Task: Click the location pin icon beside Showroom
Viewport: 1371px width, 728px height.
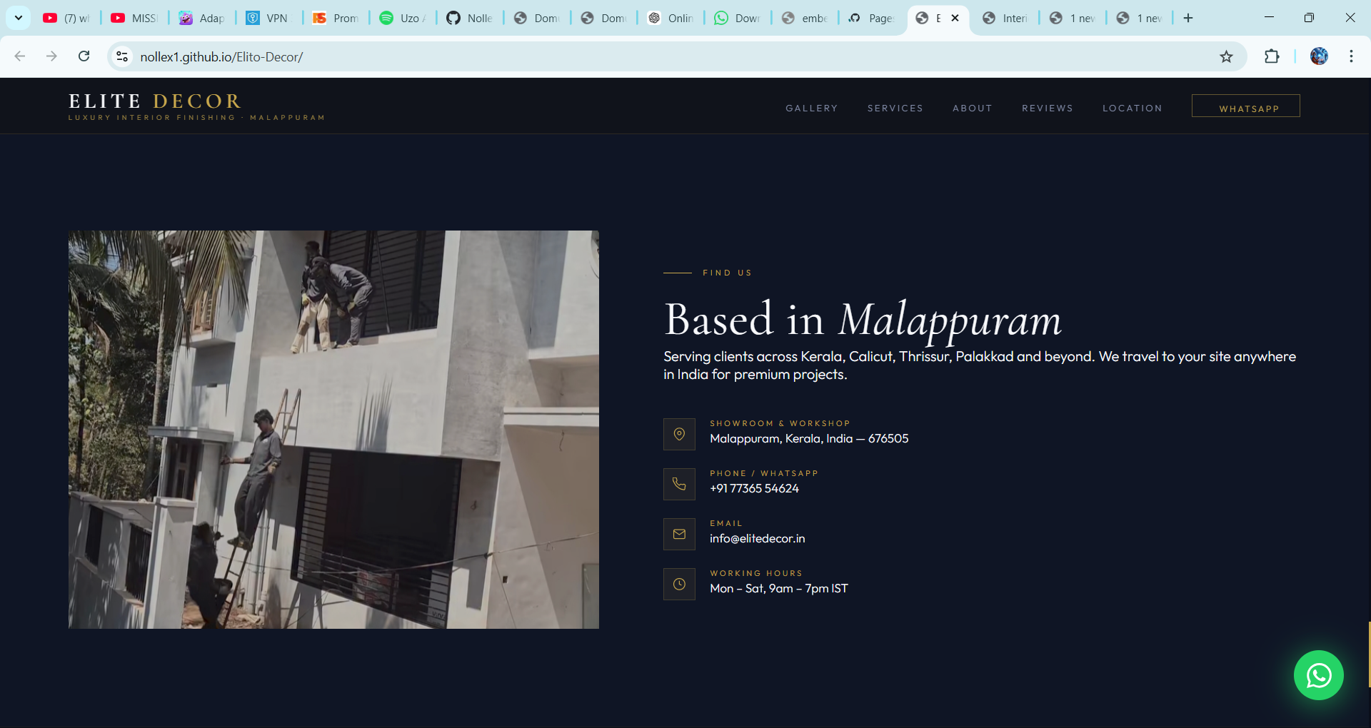Action: pyautogui.click(x=679, y=434)
